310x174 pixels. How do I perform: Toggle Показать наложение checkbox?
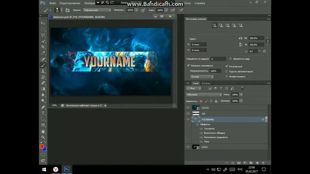188,65
